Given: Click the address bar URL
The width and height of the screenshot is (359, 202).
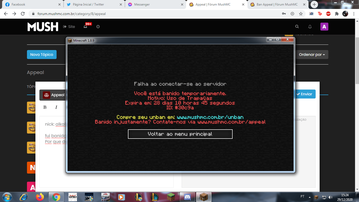Looking at the screenshot, I should click(x=72, y=14).
